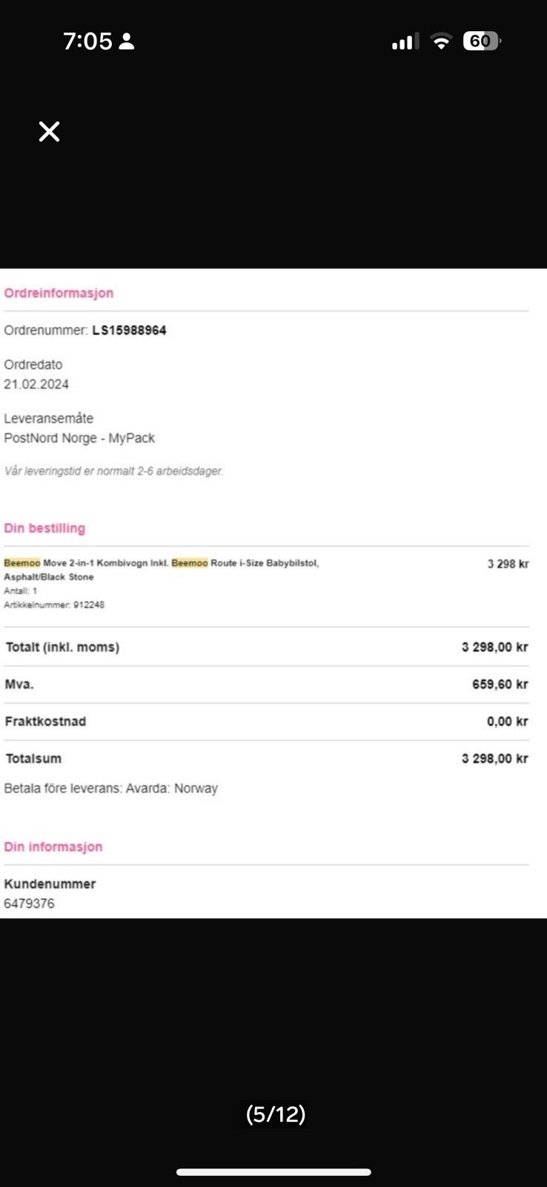Tap the (5/12) image counter
The height and width of the screenshot is (1187, 547).
[x=276, y=1114]
